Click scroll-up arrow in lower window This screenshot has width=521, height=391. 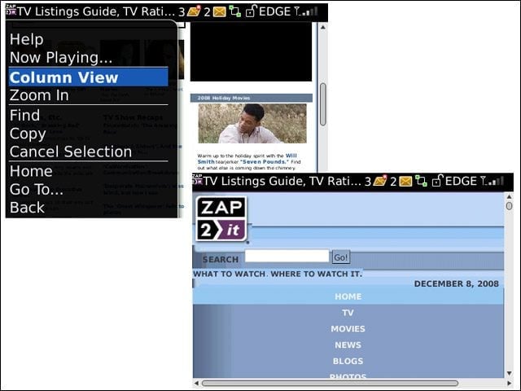pos(509,197)
